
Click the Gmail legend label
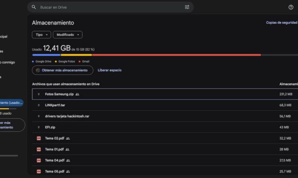coord(86,62)
